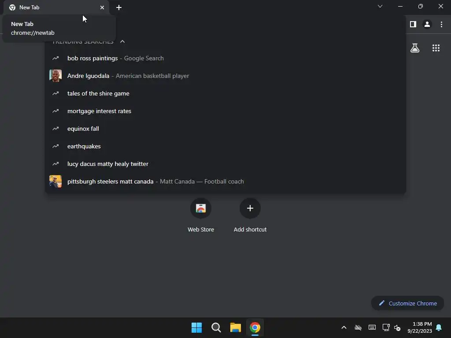Click the muted volume tray icon
The width and height of the screenshot is (451, 338).
397,327
